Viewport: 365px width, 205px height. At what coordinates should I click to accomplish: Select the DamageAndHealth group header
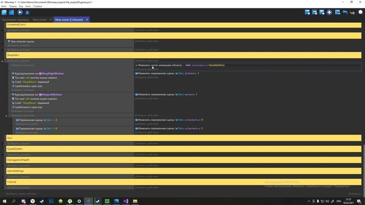tap(184, 160)
